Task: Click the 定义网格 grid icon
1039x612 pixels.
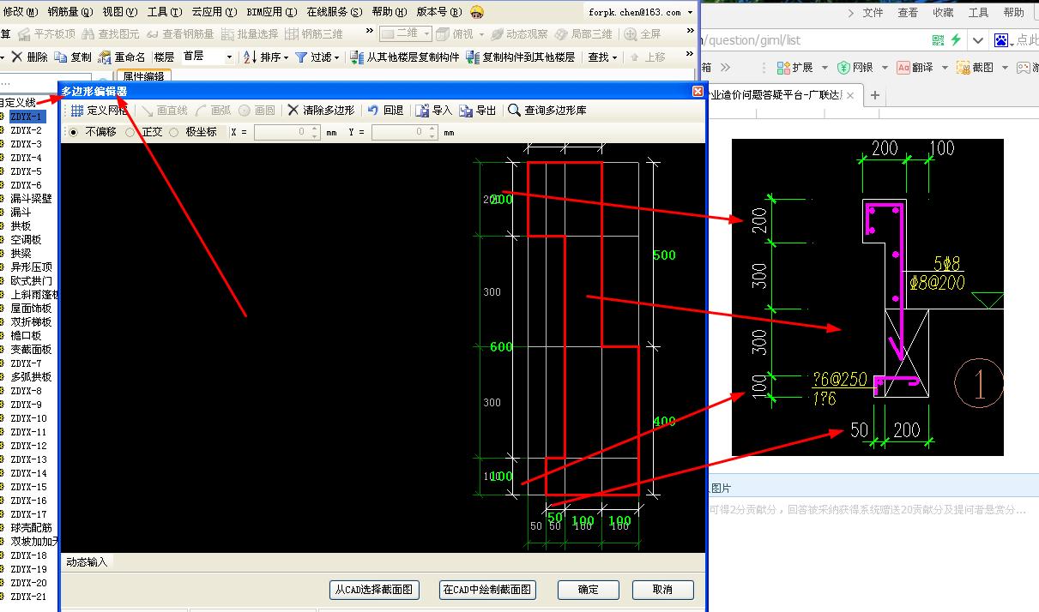Action: (x=77, y=111)
